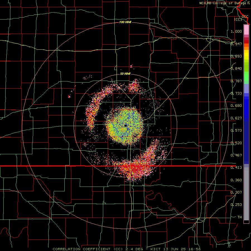Click the 0.787 legend value
251x251 pixels.
pos(236,81)
